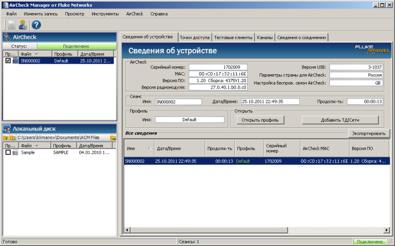This screenshot has width=395, height=246.
Task: Click the scroll-left arrow of sessions table
Action: (127, 230)
